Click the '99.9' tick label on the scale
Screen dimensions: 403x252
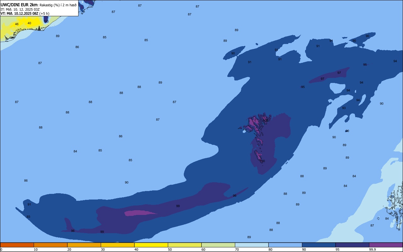pyautogui.click(x=372, y=249)
